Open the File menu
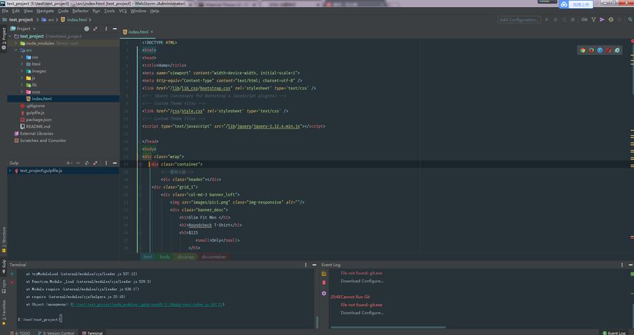This screenshot has height=335, width=634. click(x=5, y=11)
